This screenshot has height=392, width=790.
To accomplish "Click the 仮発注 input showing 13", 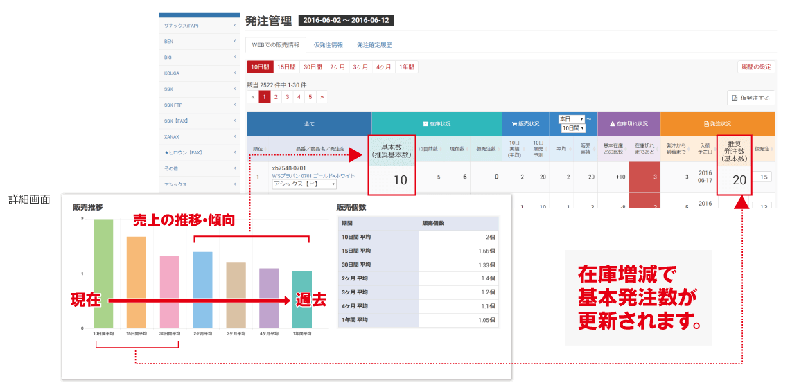I will (x=763, y=205).
